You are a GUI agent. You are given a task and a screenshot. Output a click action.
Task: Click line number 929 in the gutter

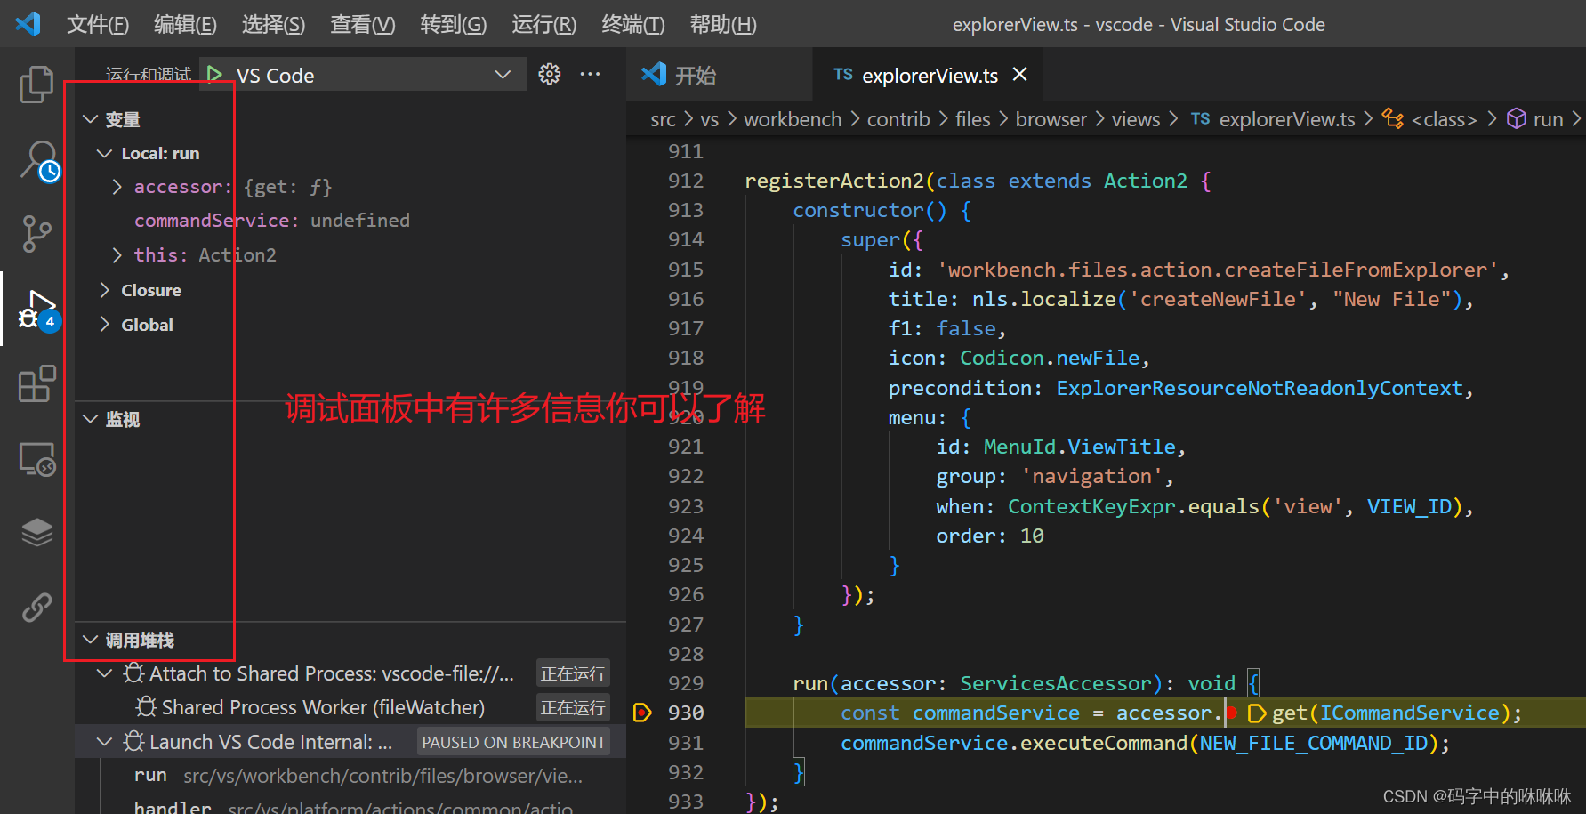[x=686, y=683]
